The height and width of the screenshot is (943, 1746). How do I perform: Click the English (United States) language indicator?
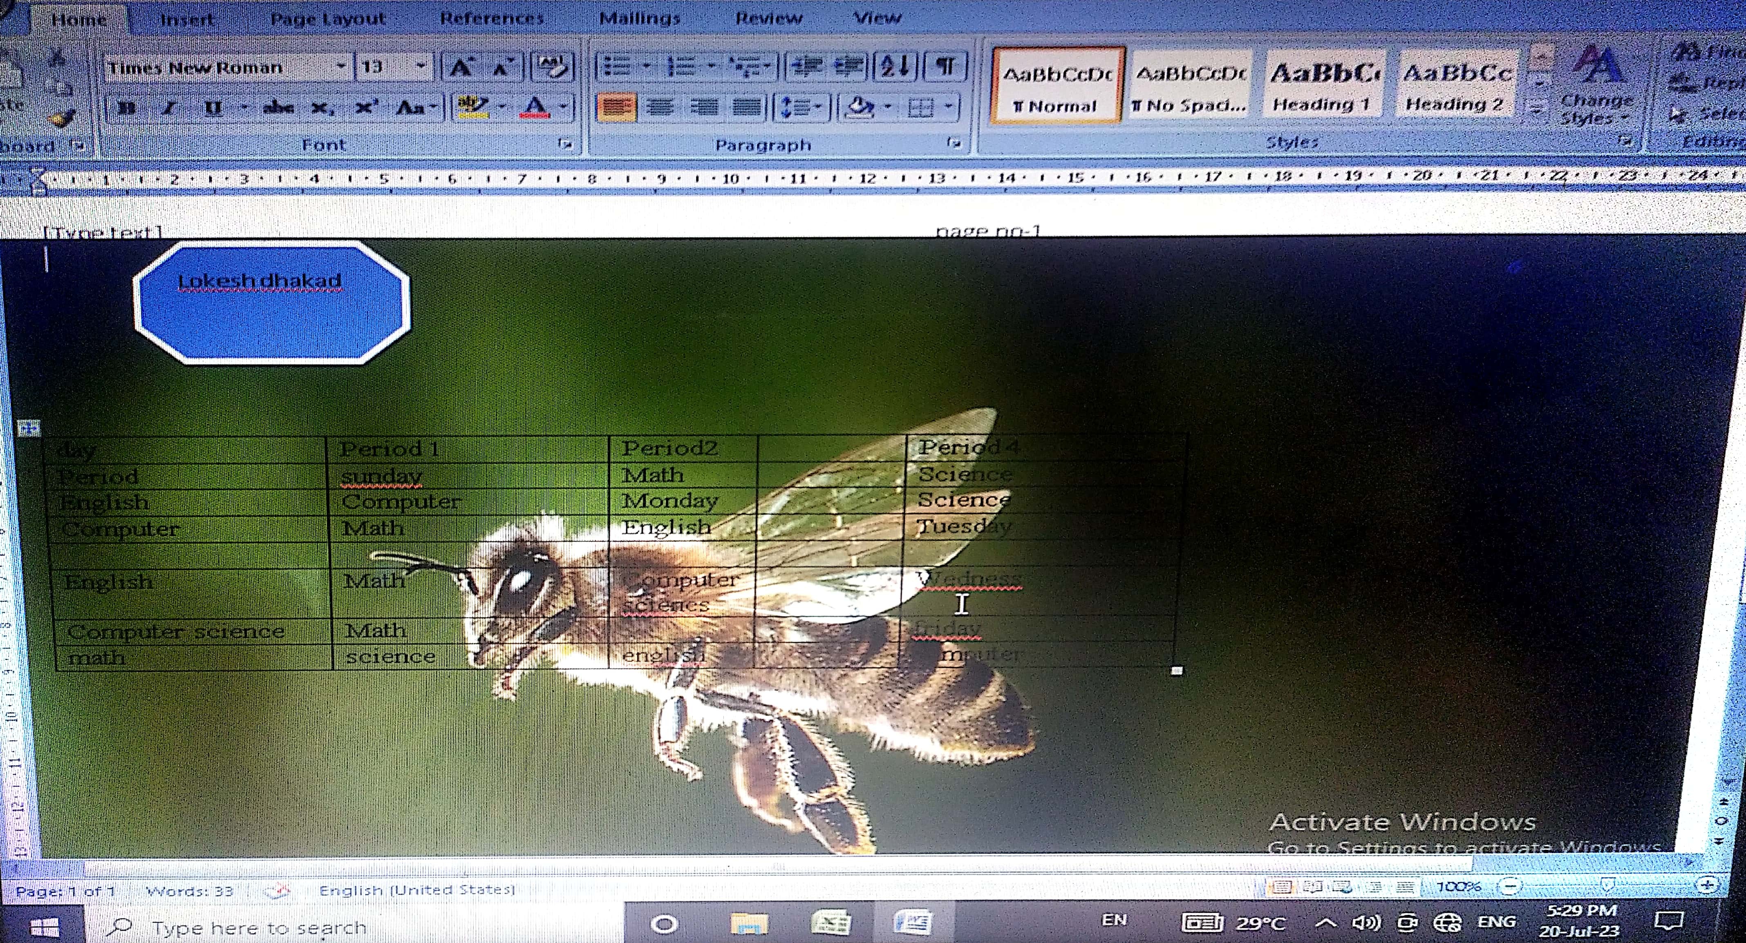click(417, 889)
